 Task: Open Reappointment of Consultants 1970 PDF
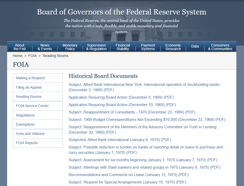point(132,112)
